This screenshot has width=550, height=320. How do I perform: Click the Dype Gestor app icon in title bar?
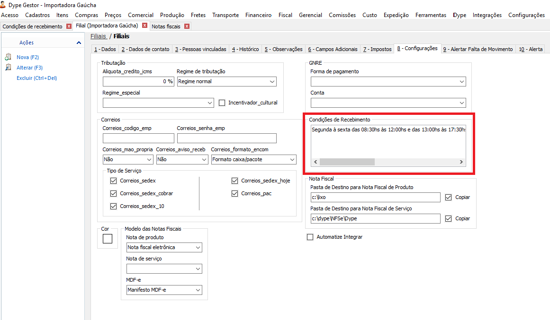point(3,5)
